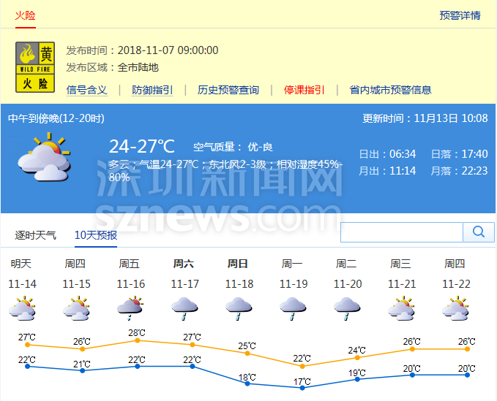Click the yellow wildfire warning icon
This screenshot has height=401, width=497.
[x=36, y=66]
